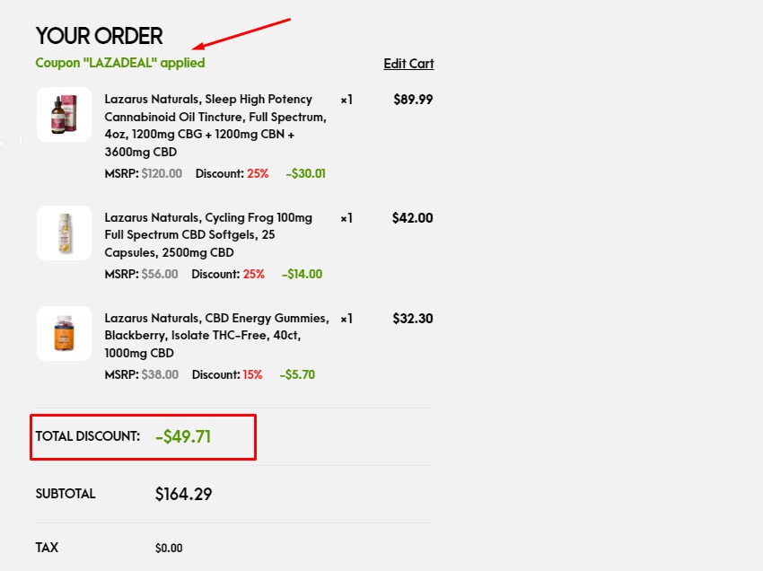Select the $32.30 gummies price

coord(413,319)
